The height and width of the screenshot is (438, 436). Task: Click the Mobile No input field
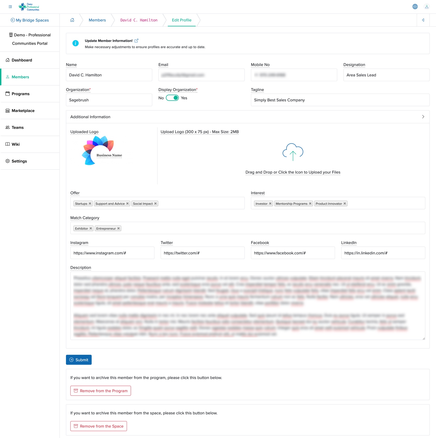point(294,75)
